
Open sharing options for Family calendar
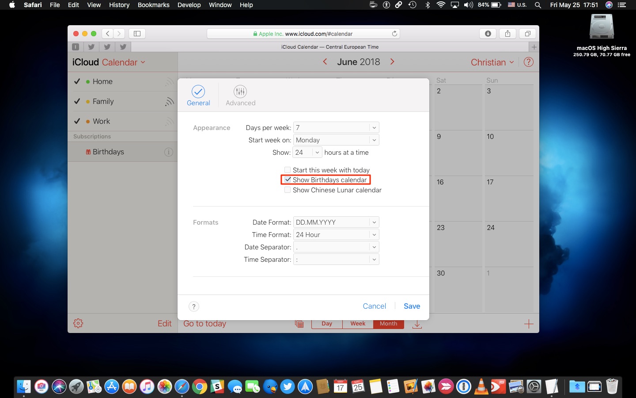[x=169, y=102]
